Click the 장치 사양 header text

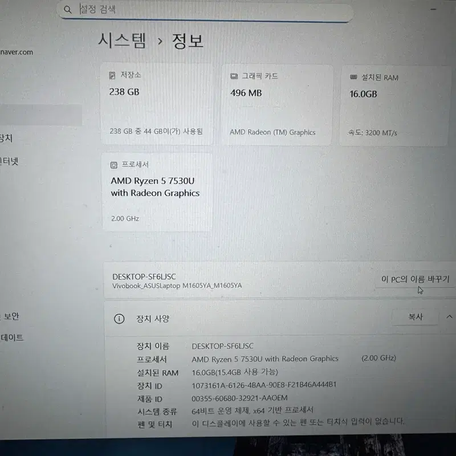pos(153,319)
